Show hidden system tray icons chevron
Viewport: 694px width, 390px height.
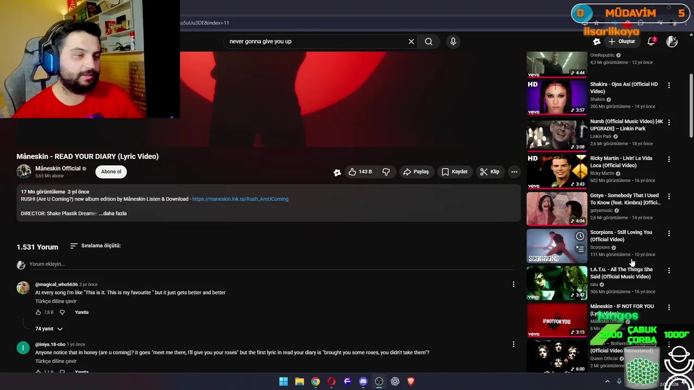(607, 381)
